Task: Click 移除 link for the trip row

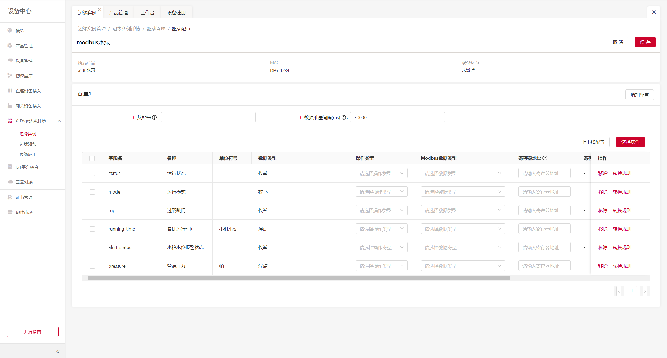Action: click(603, 210)
